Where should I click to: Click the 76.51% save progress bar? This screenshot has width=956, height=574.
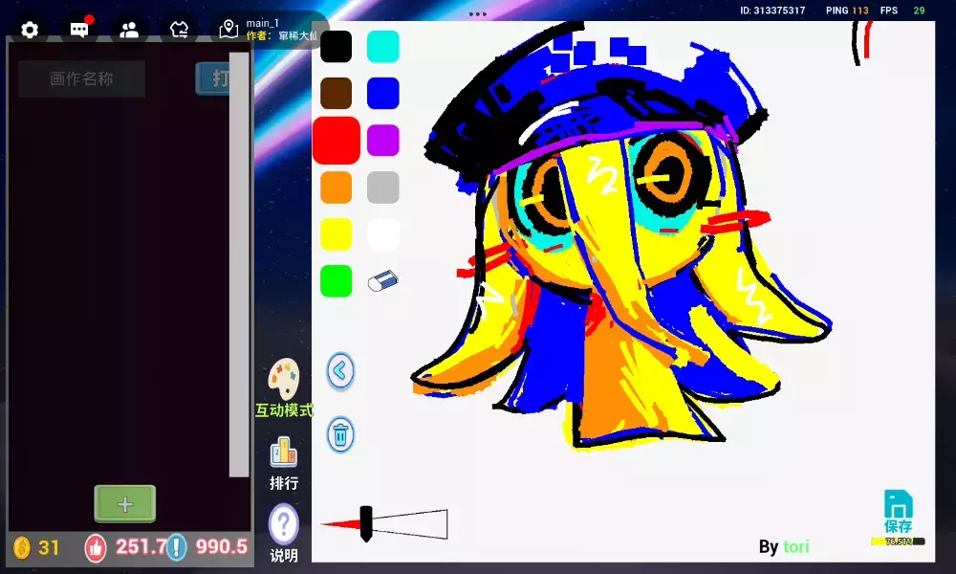pyautogui.click(x=898, y=541)
